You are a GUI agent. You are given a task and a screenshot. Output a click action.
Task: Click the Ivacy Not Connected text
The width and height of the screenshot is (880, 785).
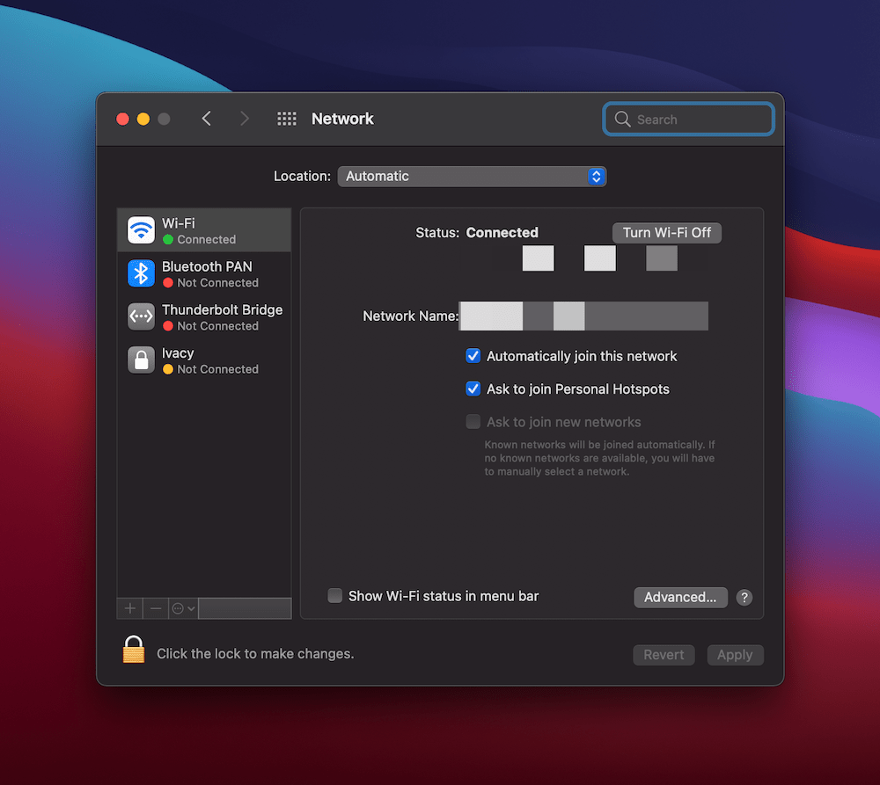point(217,369)
